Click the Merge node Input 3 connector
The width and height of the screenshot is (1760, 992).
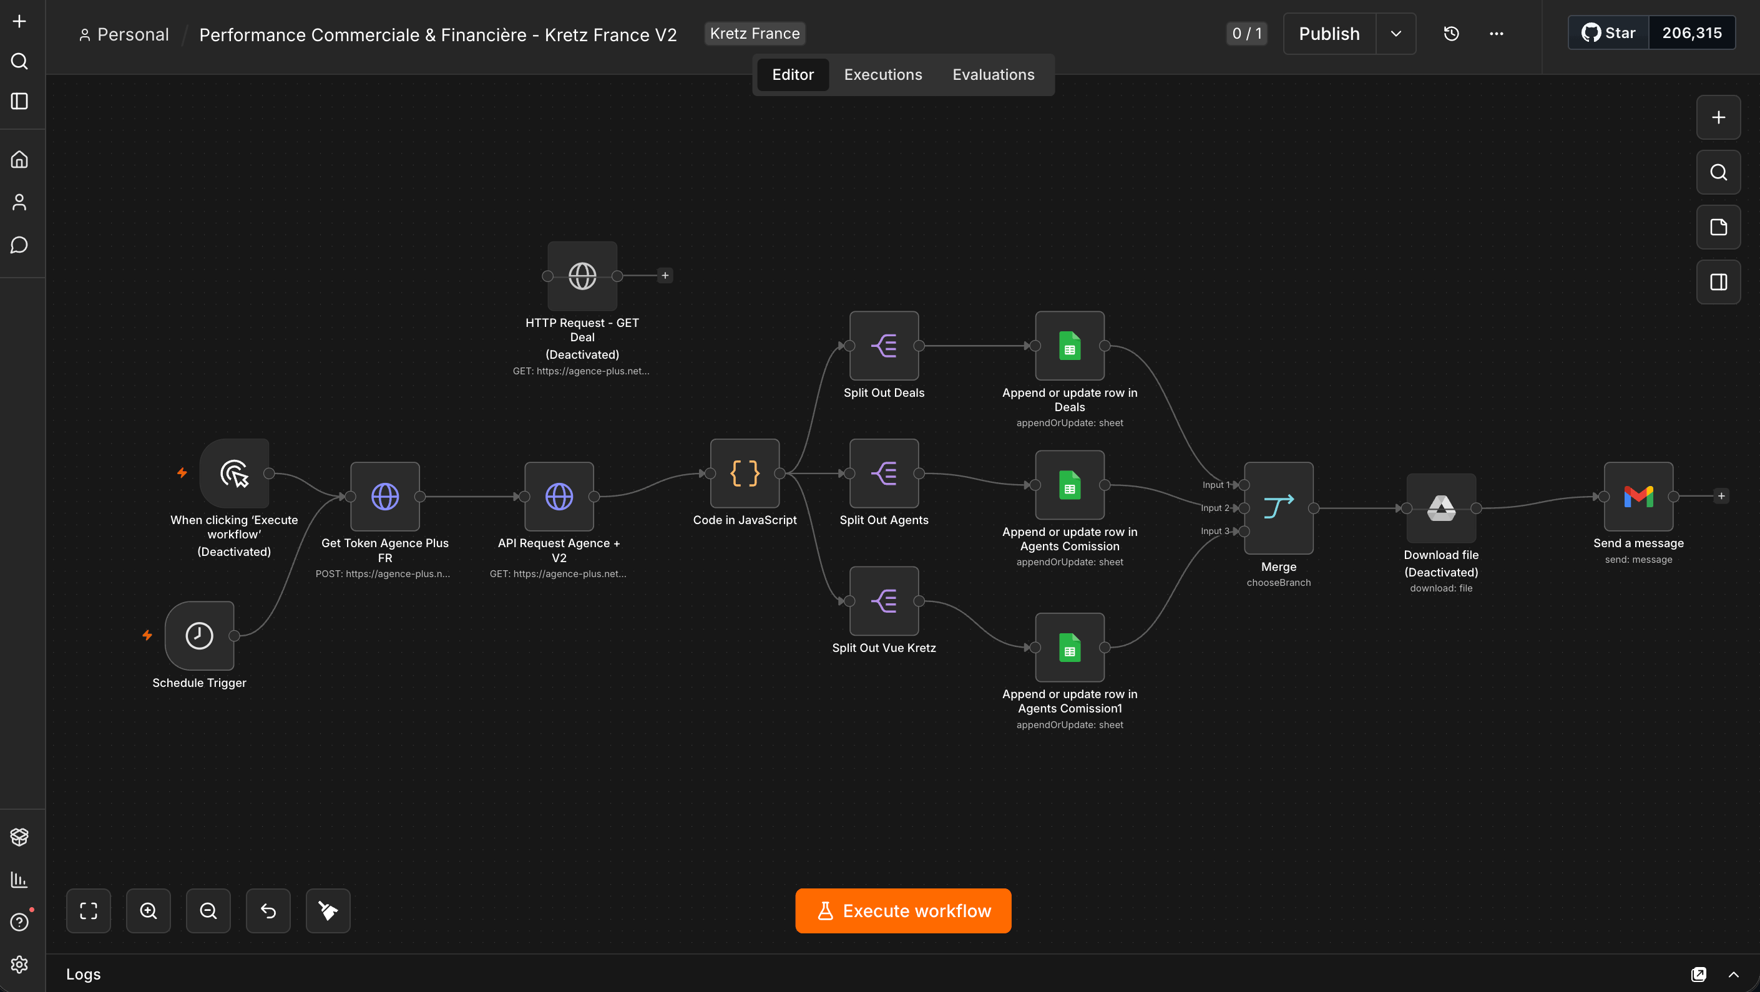tap(1244, 531)
